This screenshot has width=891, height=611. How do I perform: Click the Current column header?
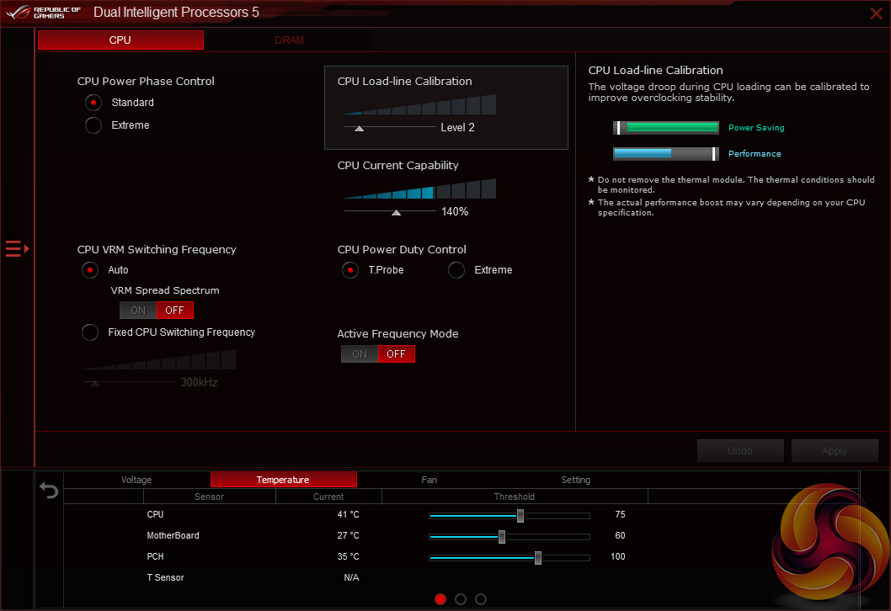[x=328, y=497]
